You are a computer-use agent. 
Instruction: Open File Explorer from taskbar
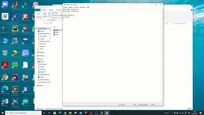click(70, 113)
